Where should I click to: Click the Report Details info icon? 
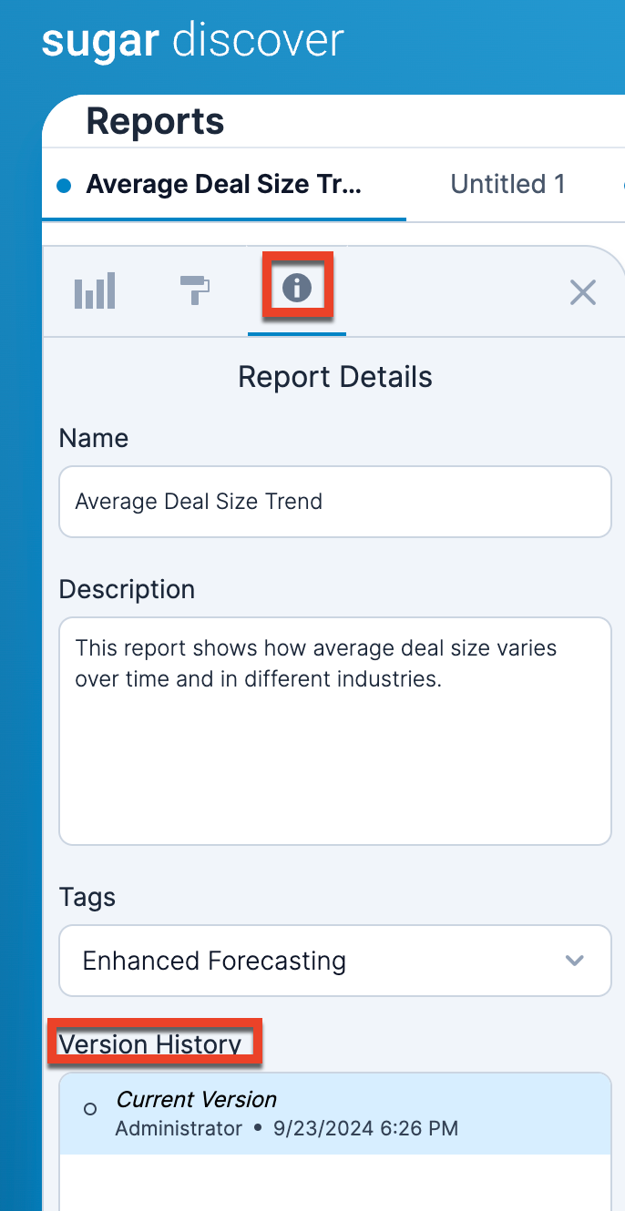point(297,289)
